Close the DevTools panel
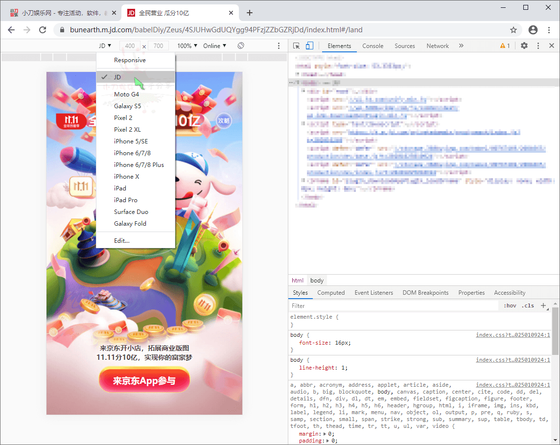 click(x=552, y=46)
